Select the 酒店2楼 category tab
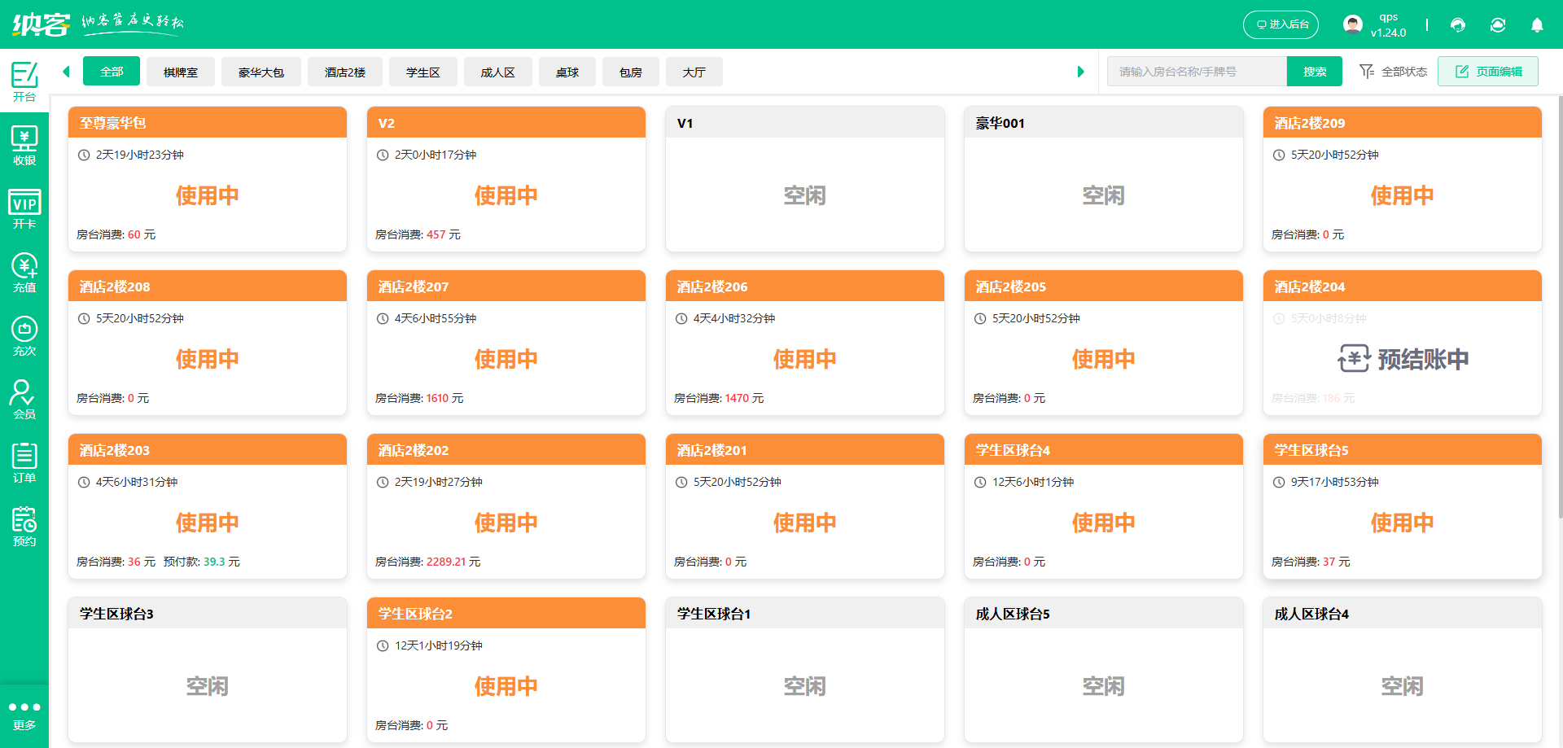 click(345, 72)
